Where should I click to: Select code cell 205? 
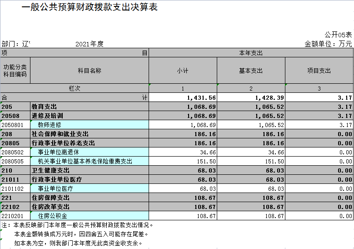click(x=15, y=107)
